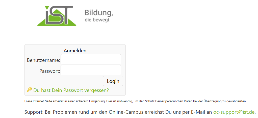
Task: Click the oc-support@ist.de email link
Action: coord(234,112)
